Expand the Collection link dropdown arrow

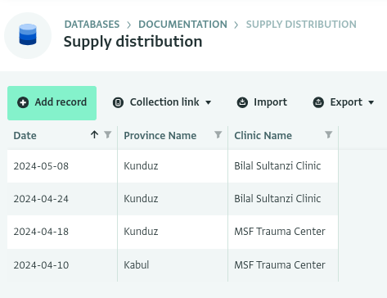point(209,102)
